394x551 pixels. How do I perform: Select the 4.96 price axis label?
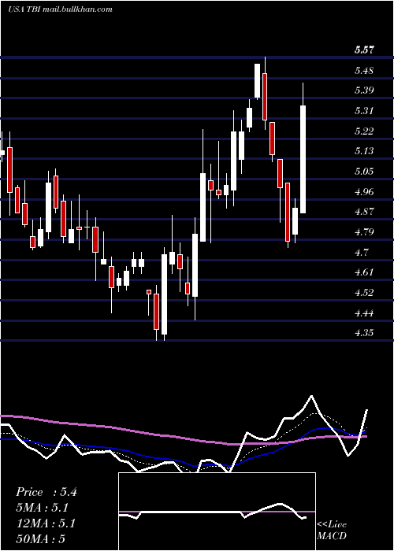click(364, 192)
